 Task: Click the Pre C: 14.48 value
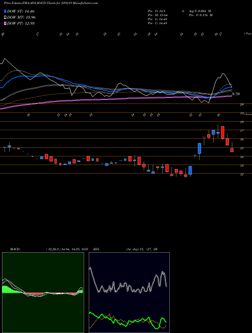click(x=157, y=23)
